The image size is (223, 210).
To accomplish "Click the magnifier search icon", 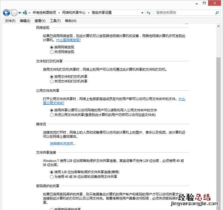I will [217, 13].
